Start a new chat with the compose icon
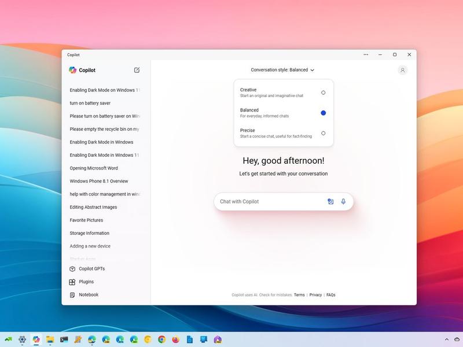Viewport: 463px width, 347px height. click(x=137, y=70)
